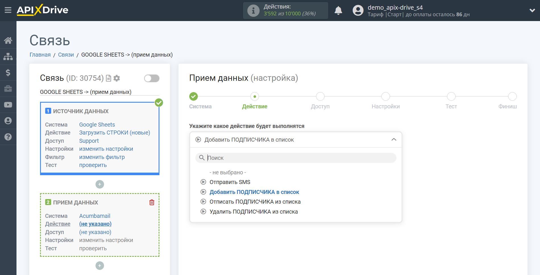Click the actions info icon
The image size is (540, 275).
coord(253,11)
